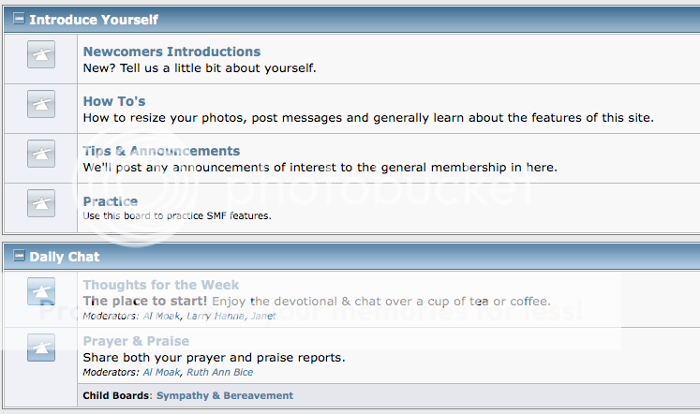Collapse the Introduce Yourself category
700x414 pixels.
click(19, 19)
